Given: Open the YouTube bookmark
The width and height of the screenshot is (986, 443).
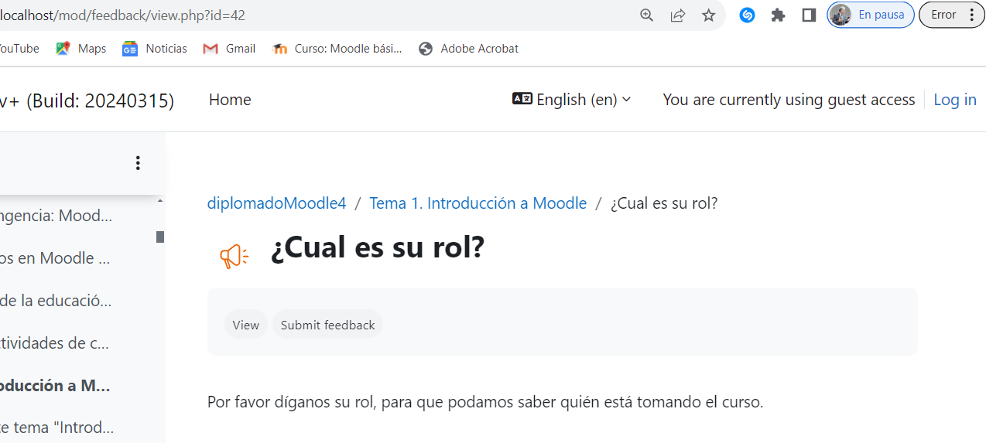Looking at the screenshot, I should [19, 49].
